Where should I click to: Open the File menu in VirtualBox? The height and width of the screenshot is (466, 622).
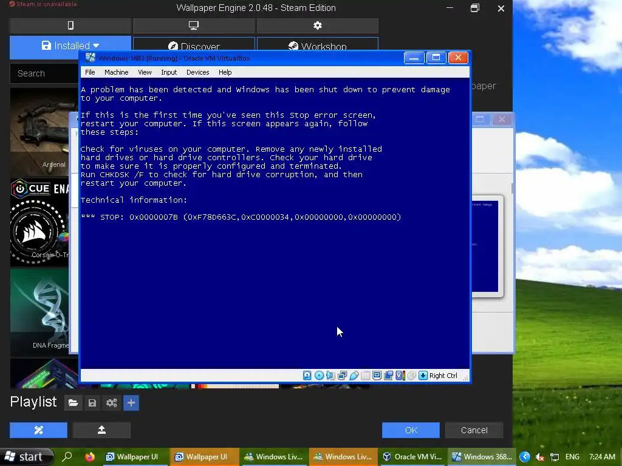[90, 72]
